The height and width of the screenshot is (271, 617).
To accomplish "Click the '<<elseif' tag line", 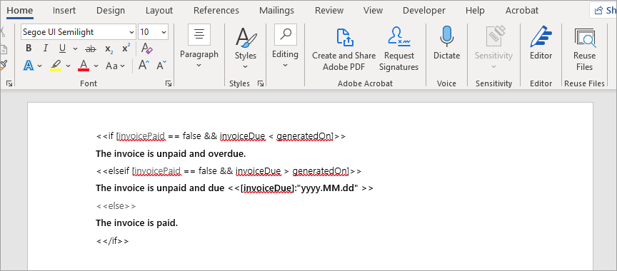I will pos(229,171).
